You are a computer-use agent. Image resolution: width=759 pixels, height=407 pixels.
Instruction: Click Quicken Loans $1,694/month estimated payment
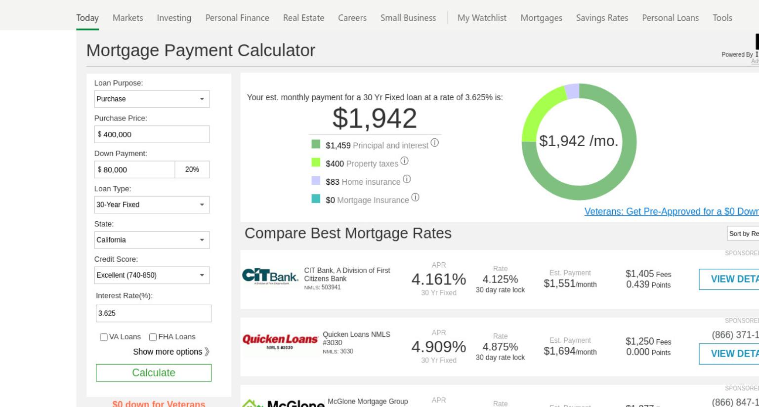coord(570,351)
